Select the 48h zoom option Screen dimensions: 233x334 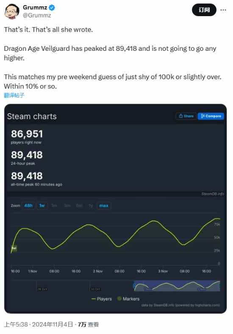(x=28, y=206)
